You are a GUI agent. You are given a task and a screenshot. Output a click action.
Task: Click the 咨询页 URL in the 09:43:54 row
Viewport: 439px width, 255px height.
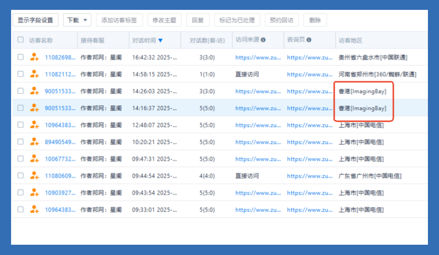click(x=310, y=193)
